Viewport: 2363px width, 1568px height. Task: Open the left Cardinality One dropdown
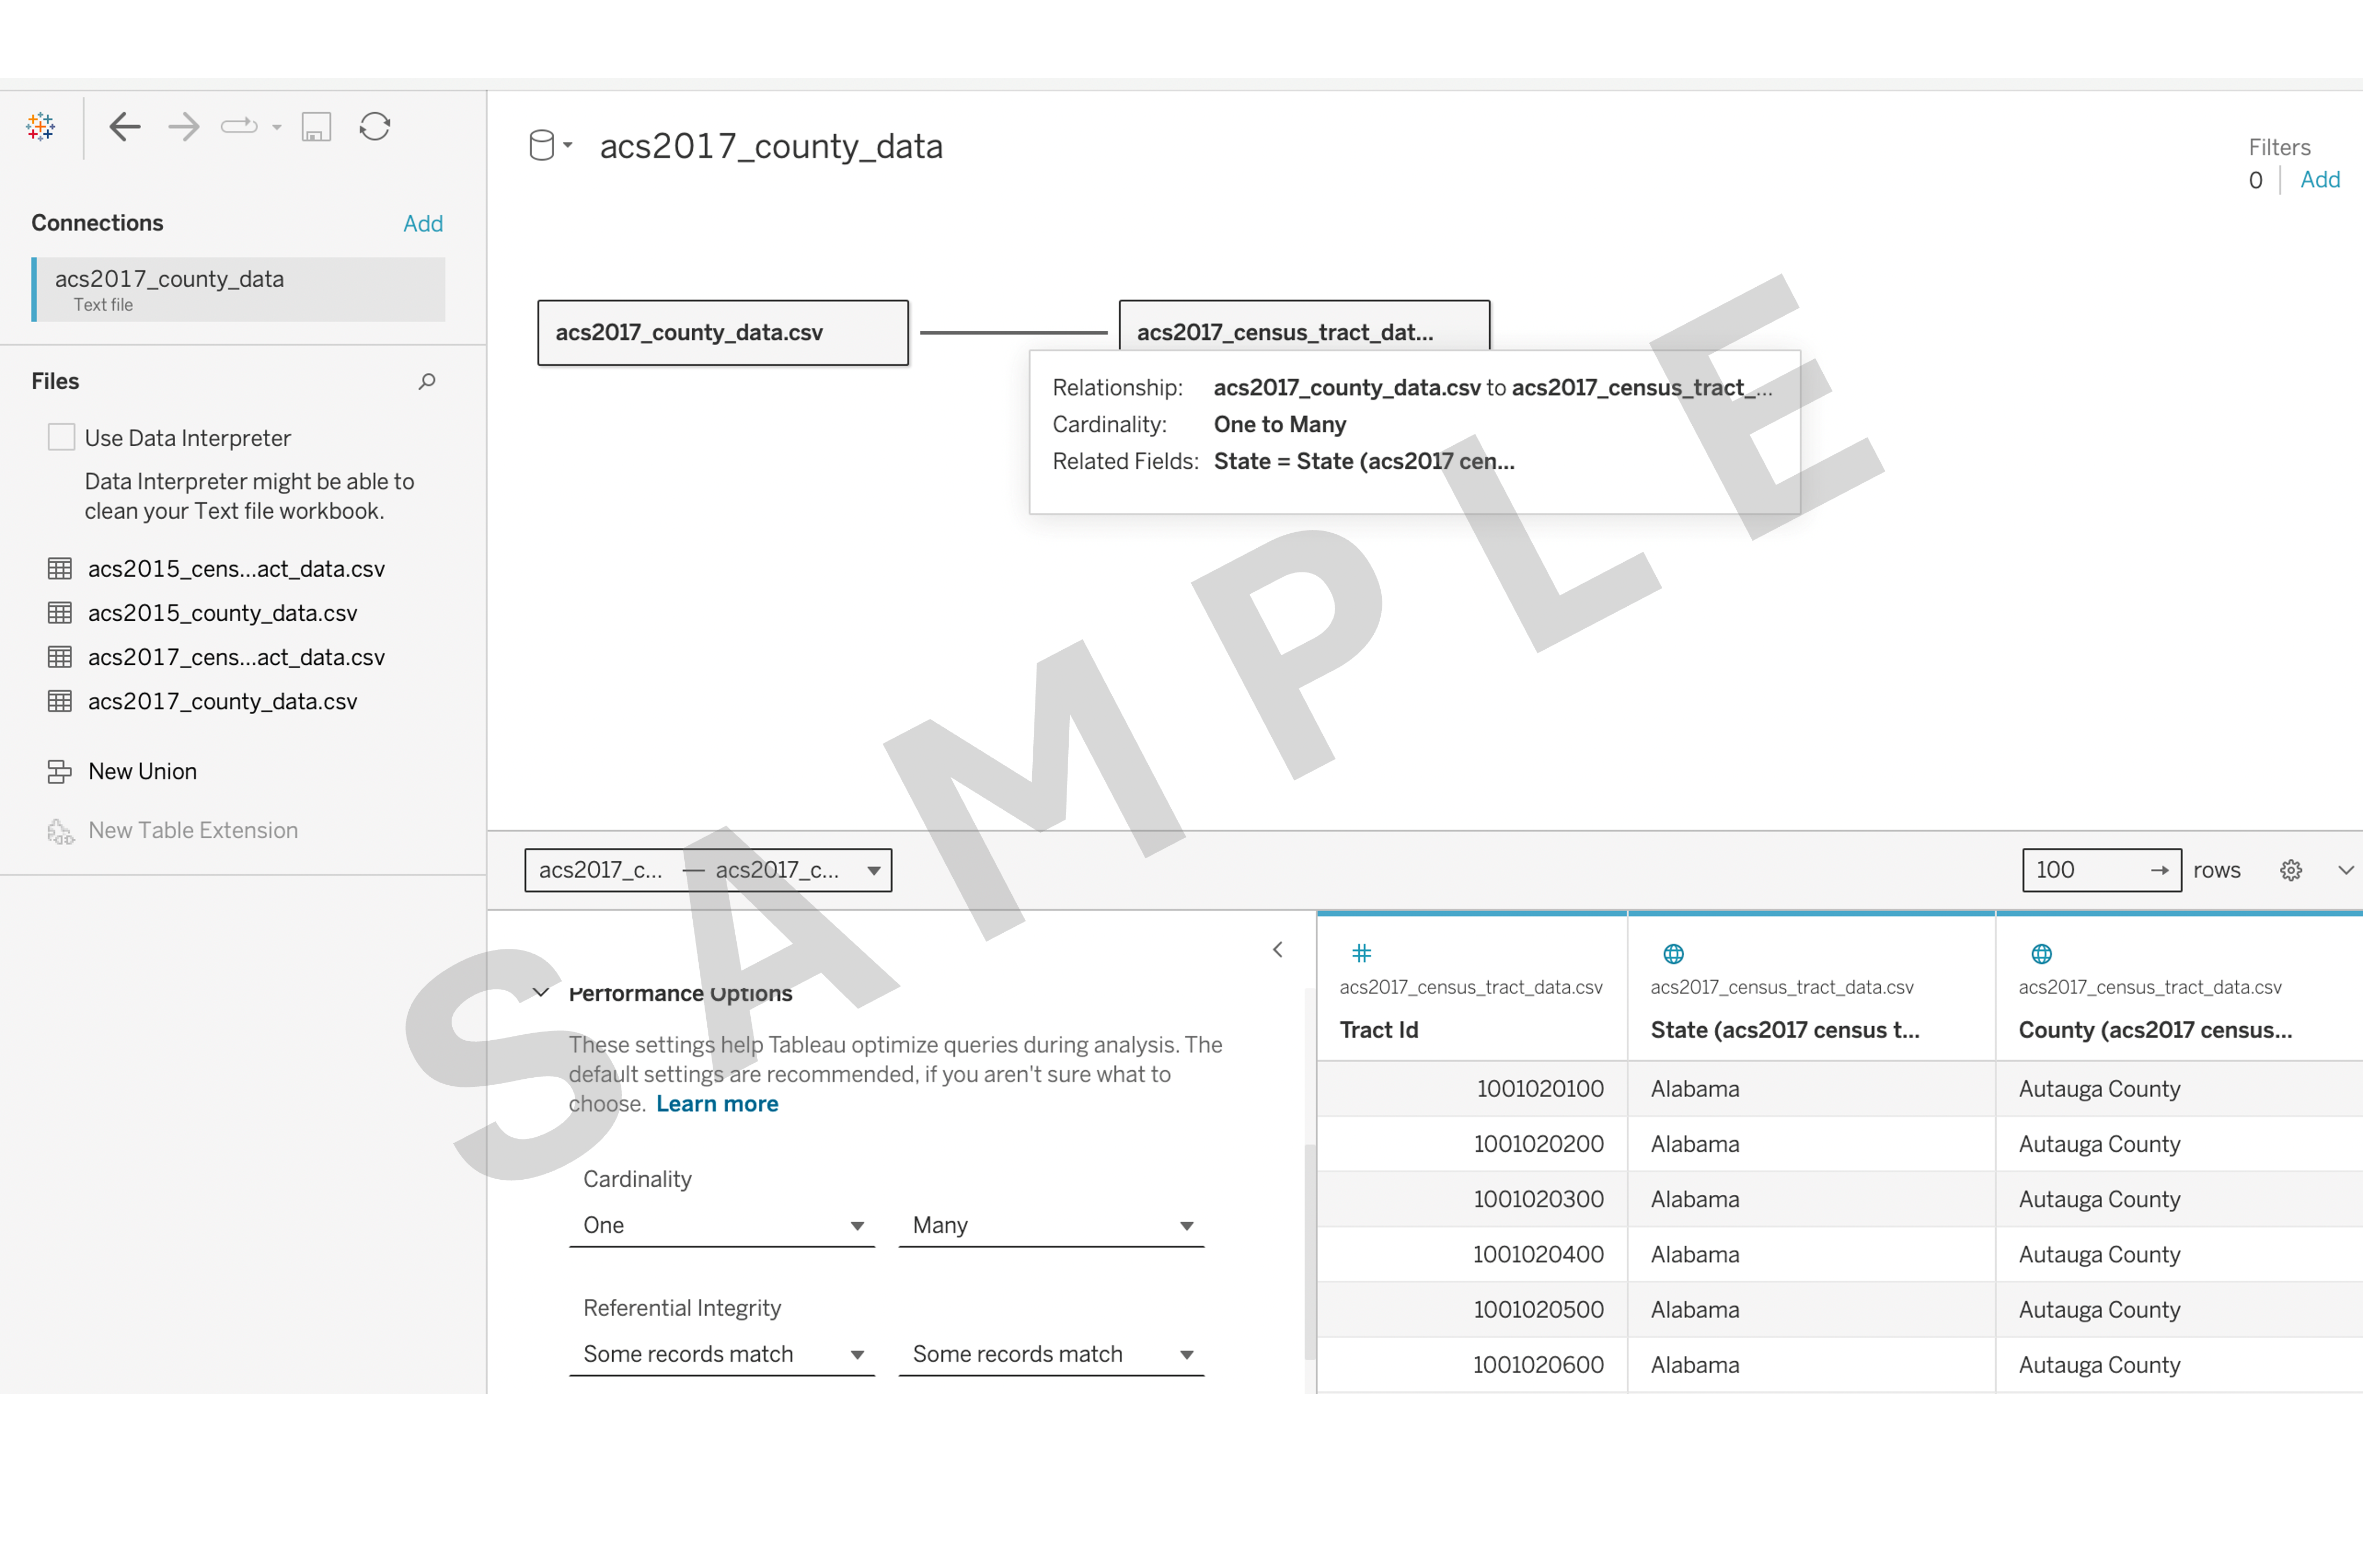point(721,1225)
